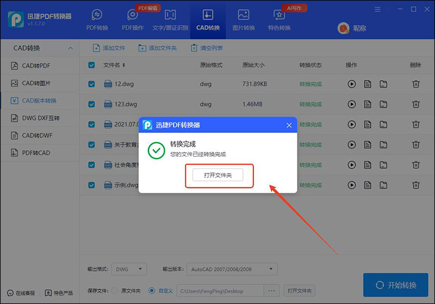Viewport: 435px width, 304px height.
Task: Select 自定义 radio button
Action: (152, 291)
